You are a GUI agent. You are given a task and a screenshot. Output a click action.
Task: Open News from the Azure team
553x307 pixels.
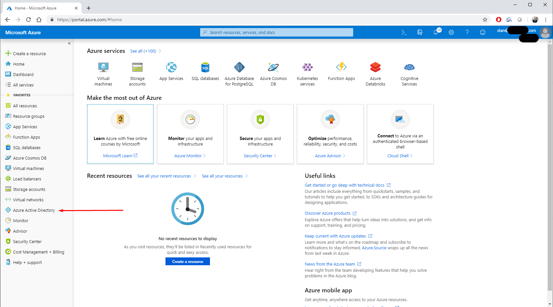pos(333,264)
